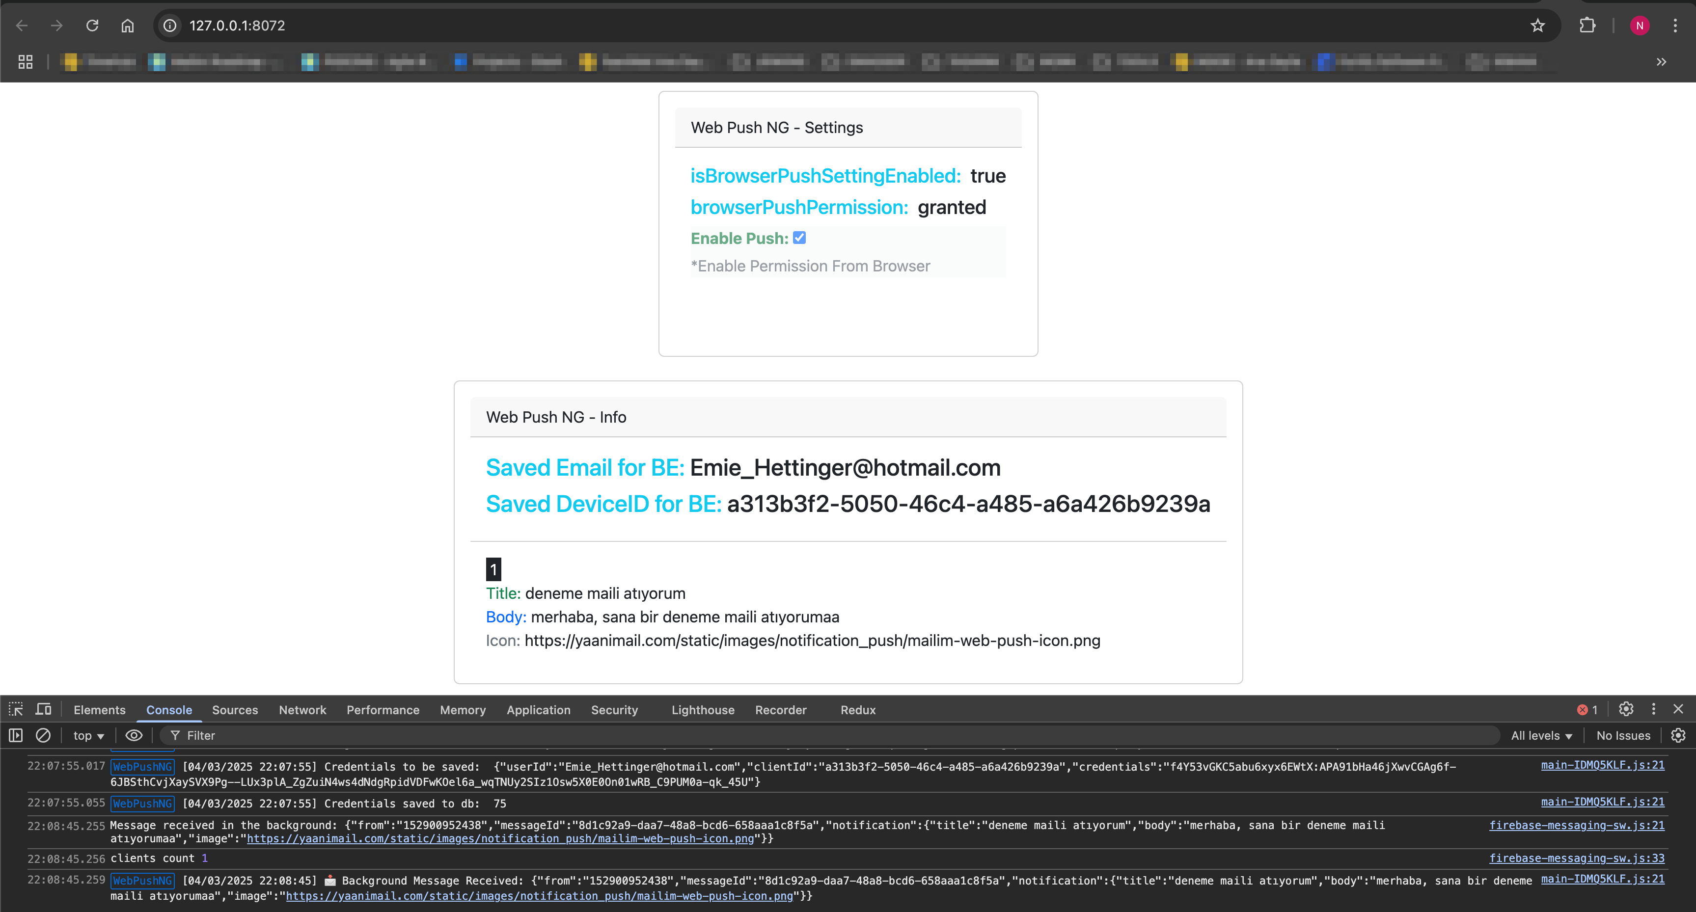Viewport: 1696px width, 912px height.
Task: Open the Network tab
Action: (302, 710)
